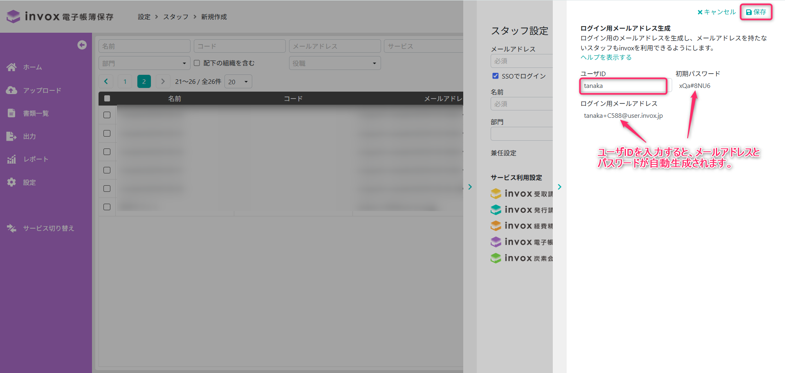Go to next page with right chevron
Viewport: 785px width, 373px height.
coord(163,81)
